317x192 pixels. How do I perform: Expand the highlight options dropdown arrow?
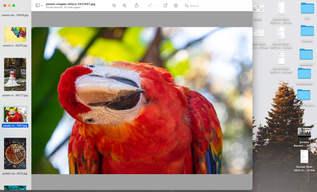(158, 6)
